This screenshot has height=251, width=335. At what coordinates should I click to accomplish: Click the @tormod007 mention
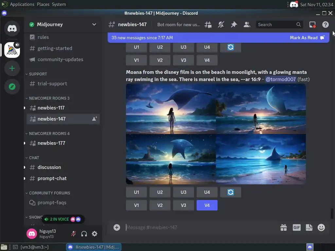[280, 79]
